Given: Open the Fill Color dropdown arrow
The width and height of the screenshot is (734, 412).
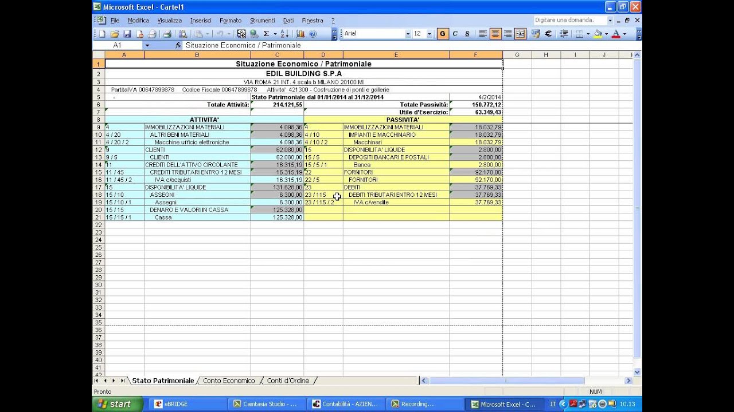Looking at the screenshot, I should [606, 34].
